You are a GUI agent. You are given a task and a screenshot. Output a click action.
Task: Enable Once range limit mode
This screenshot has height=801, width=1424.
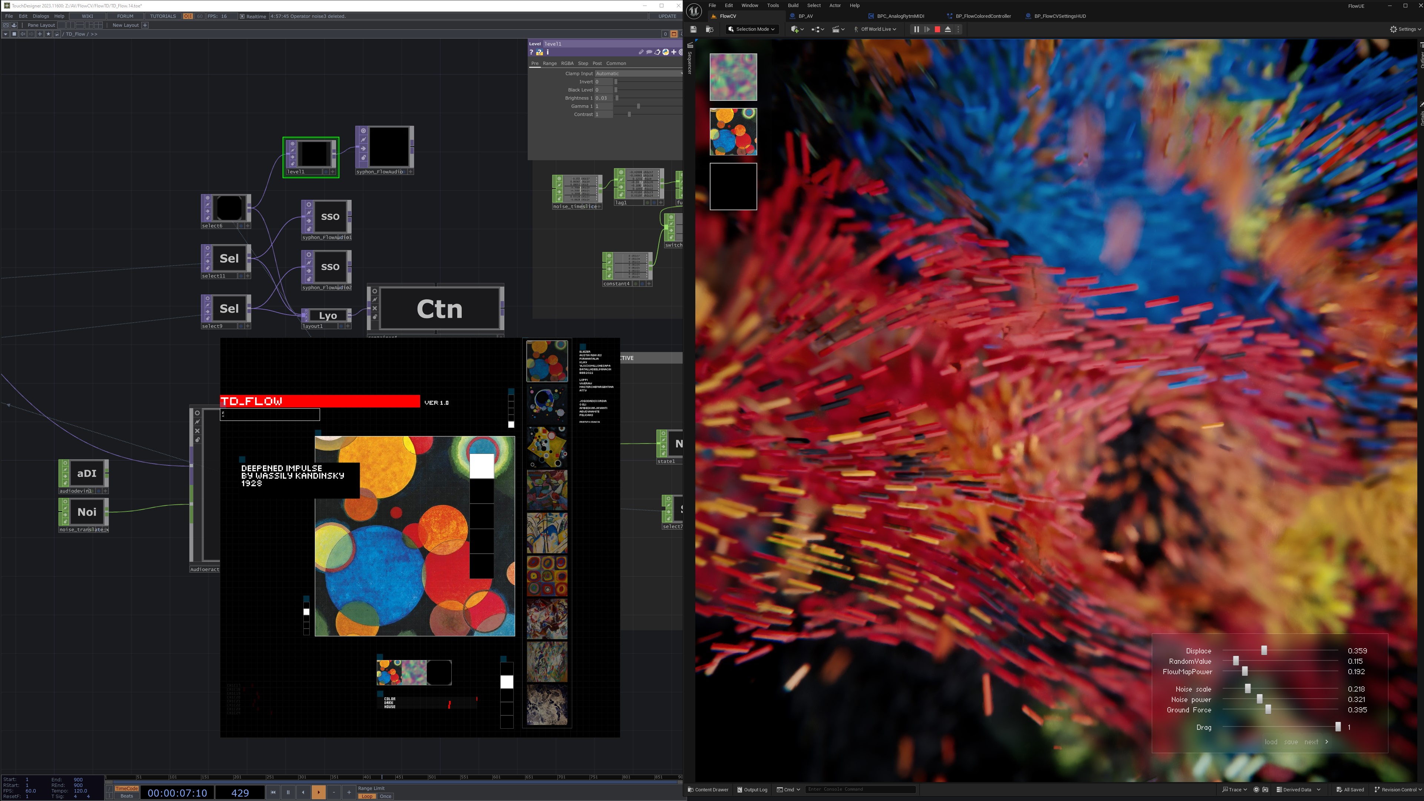[x=385, y=796]
